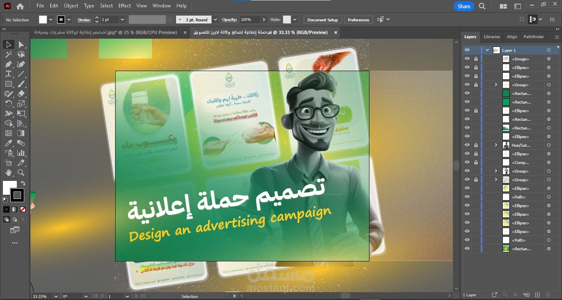The image size is (562, 300).
Task: Select the Free Transform tool
Action: [21, 113]
